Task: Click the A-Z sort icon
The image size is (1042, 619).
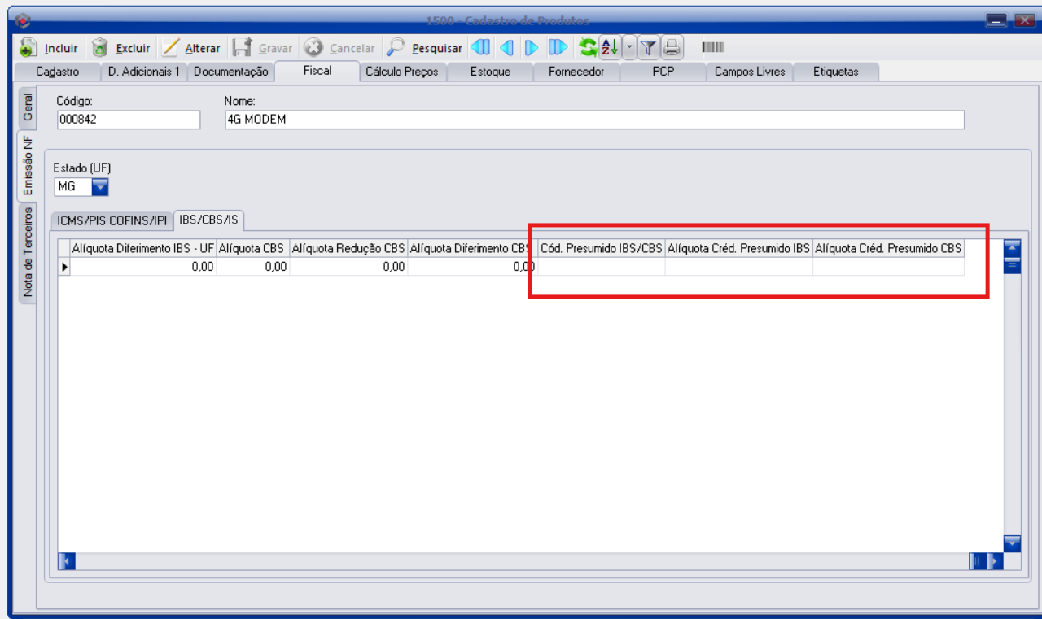Action: (x=610, y=48)
